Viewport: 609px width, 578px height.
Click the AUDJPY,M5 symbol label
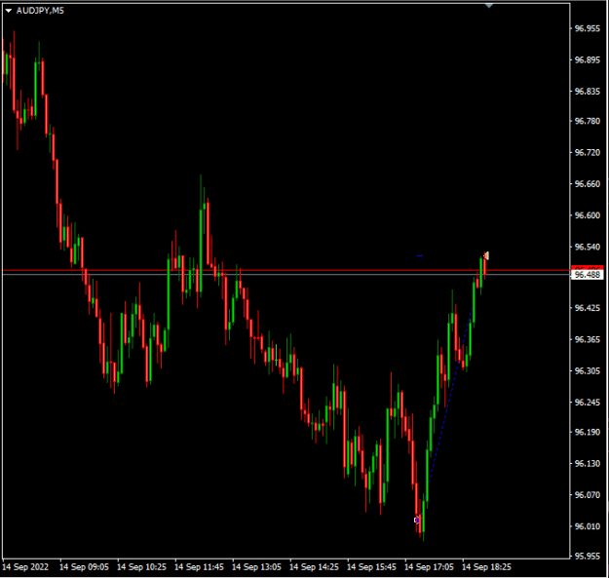40,11
